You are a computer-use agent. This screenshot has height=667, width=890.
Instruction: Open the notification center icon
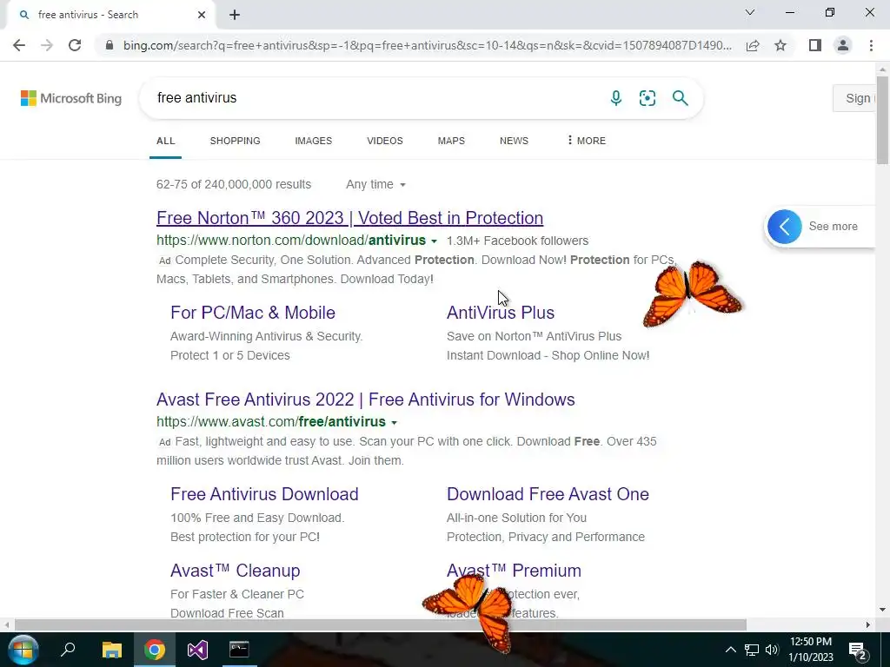[856, 650]
